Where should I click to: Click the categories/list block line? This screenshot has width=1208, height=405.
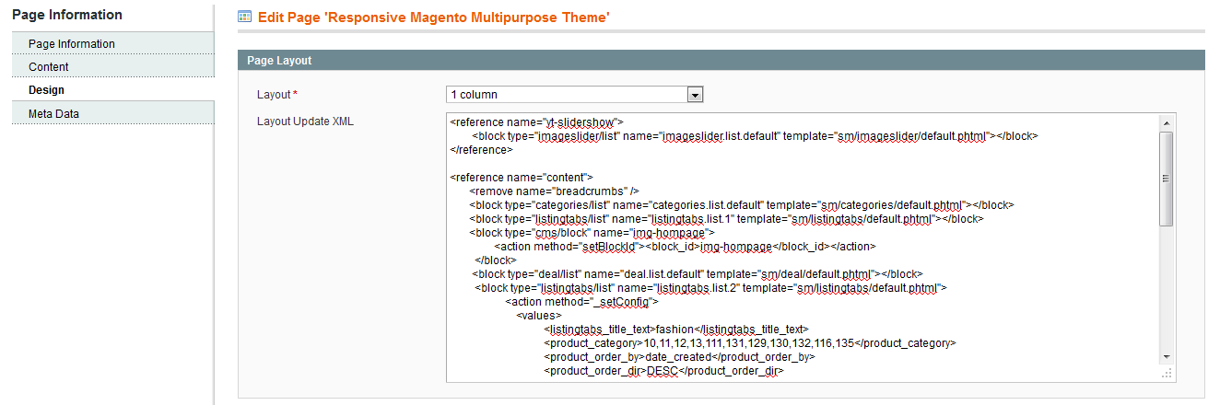[x=742, y=204]
